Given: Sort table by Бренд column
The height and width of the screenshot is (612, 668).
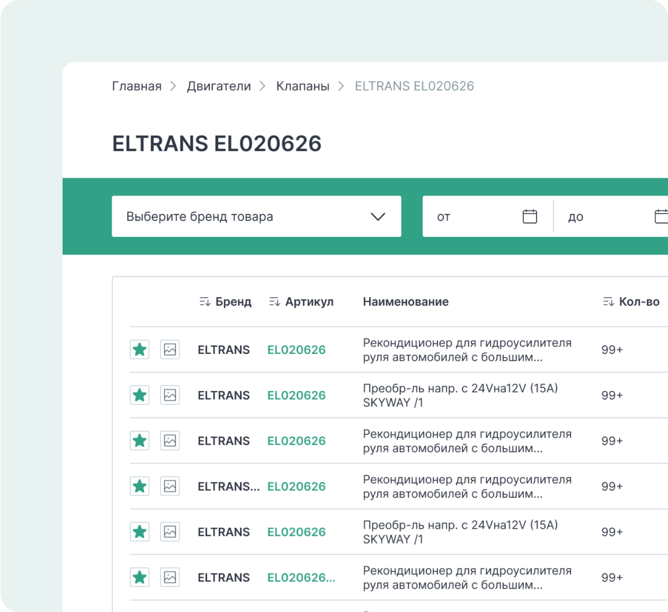Looking at the screenshot, I should point(226,302).
